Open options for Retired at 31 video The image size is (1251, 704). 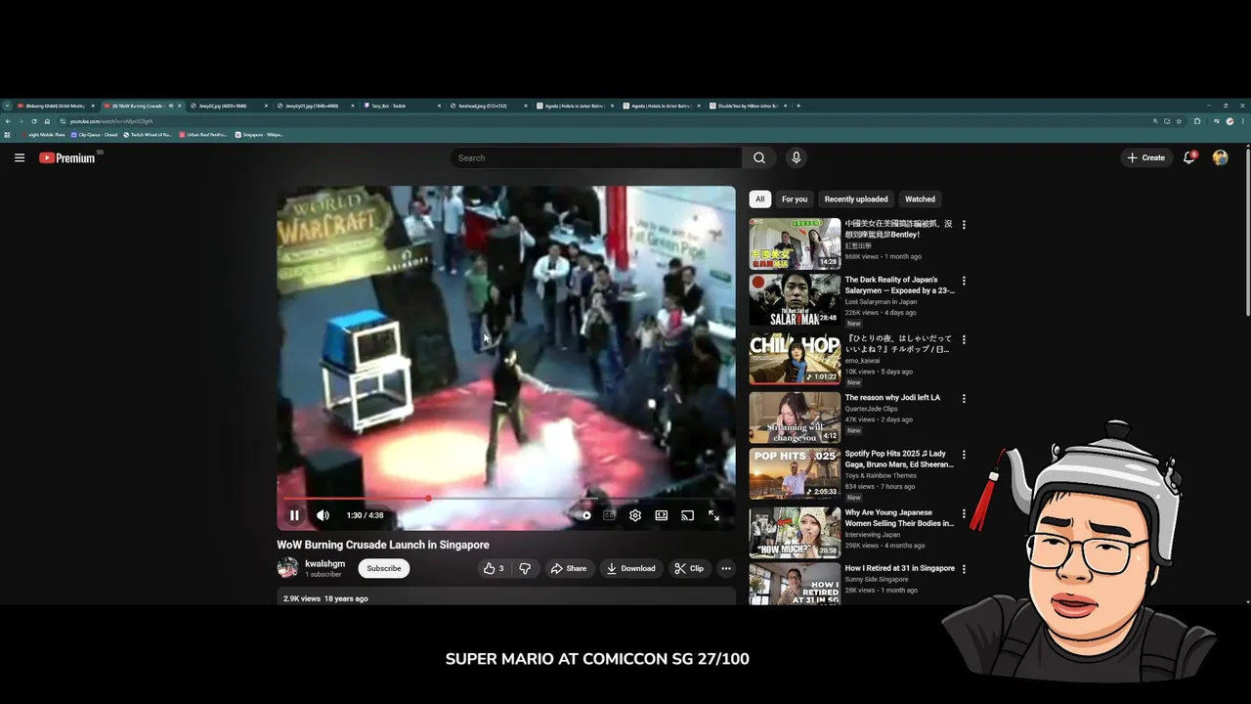pos(964,569)
